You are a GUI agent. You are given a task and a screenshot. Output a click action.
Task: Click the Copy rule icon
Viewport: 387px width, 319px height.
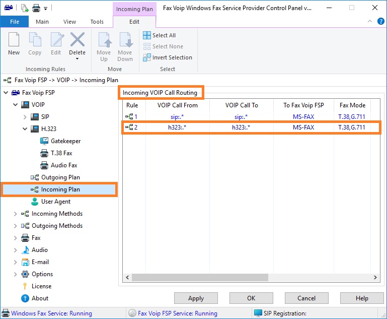pyautogui.click(x=35, y=39)
